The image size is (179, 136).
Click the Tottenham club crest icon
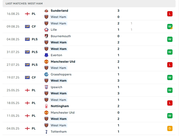pyautogui.click(x=46, y=132)
